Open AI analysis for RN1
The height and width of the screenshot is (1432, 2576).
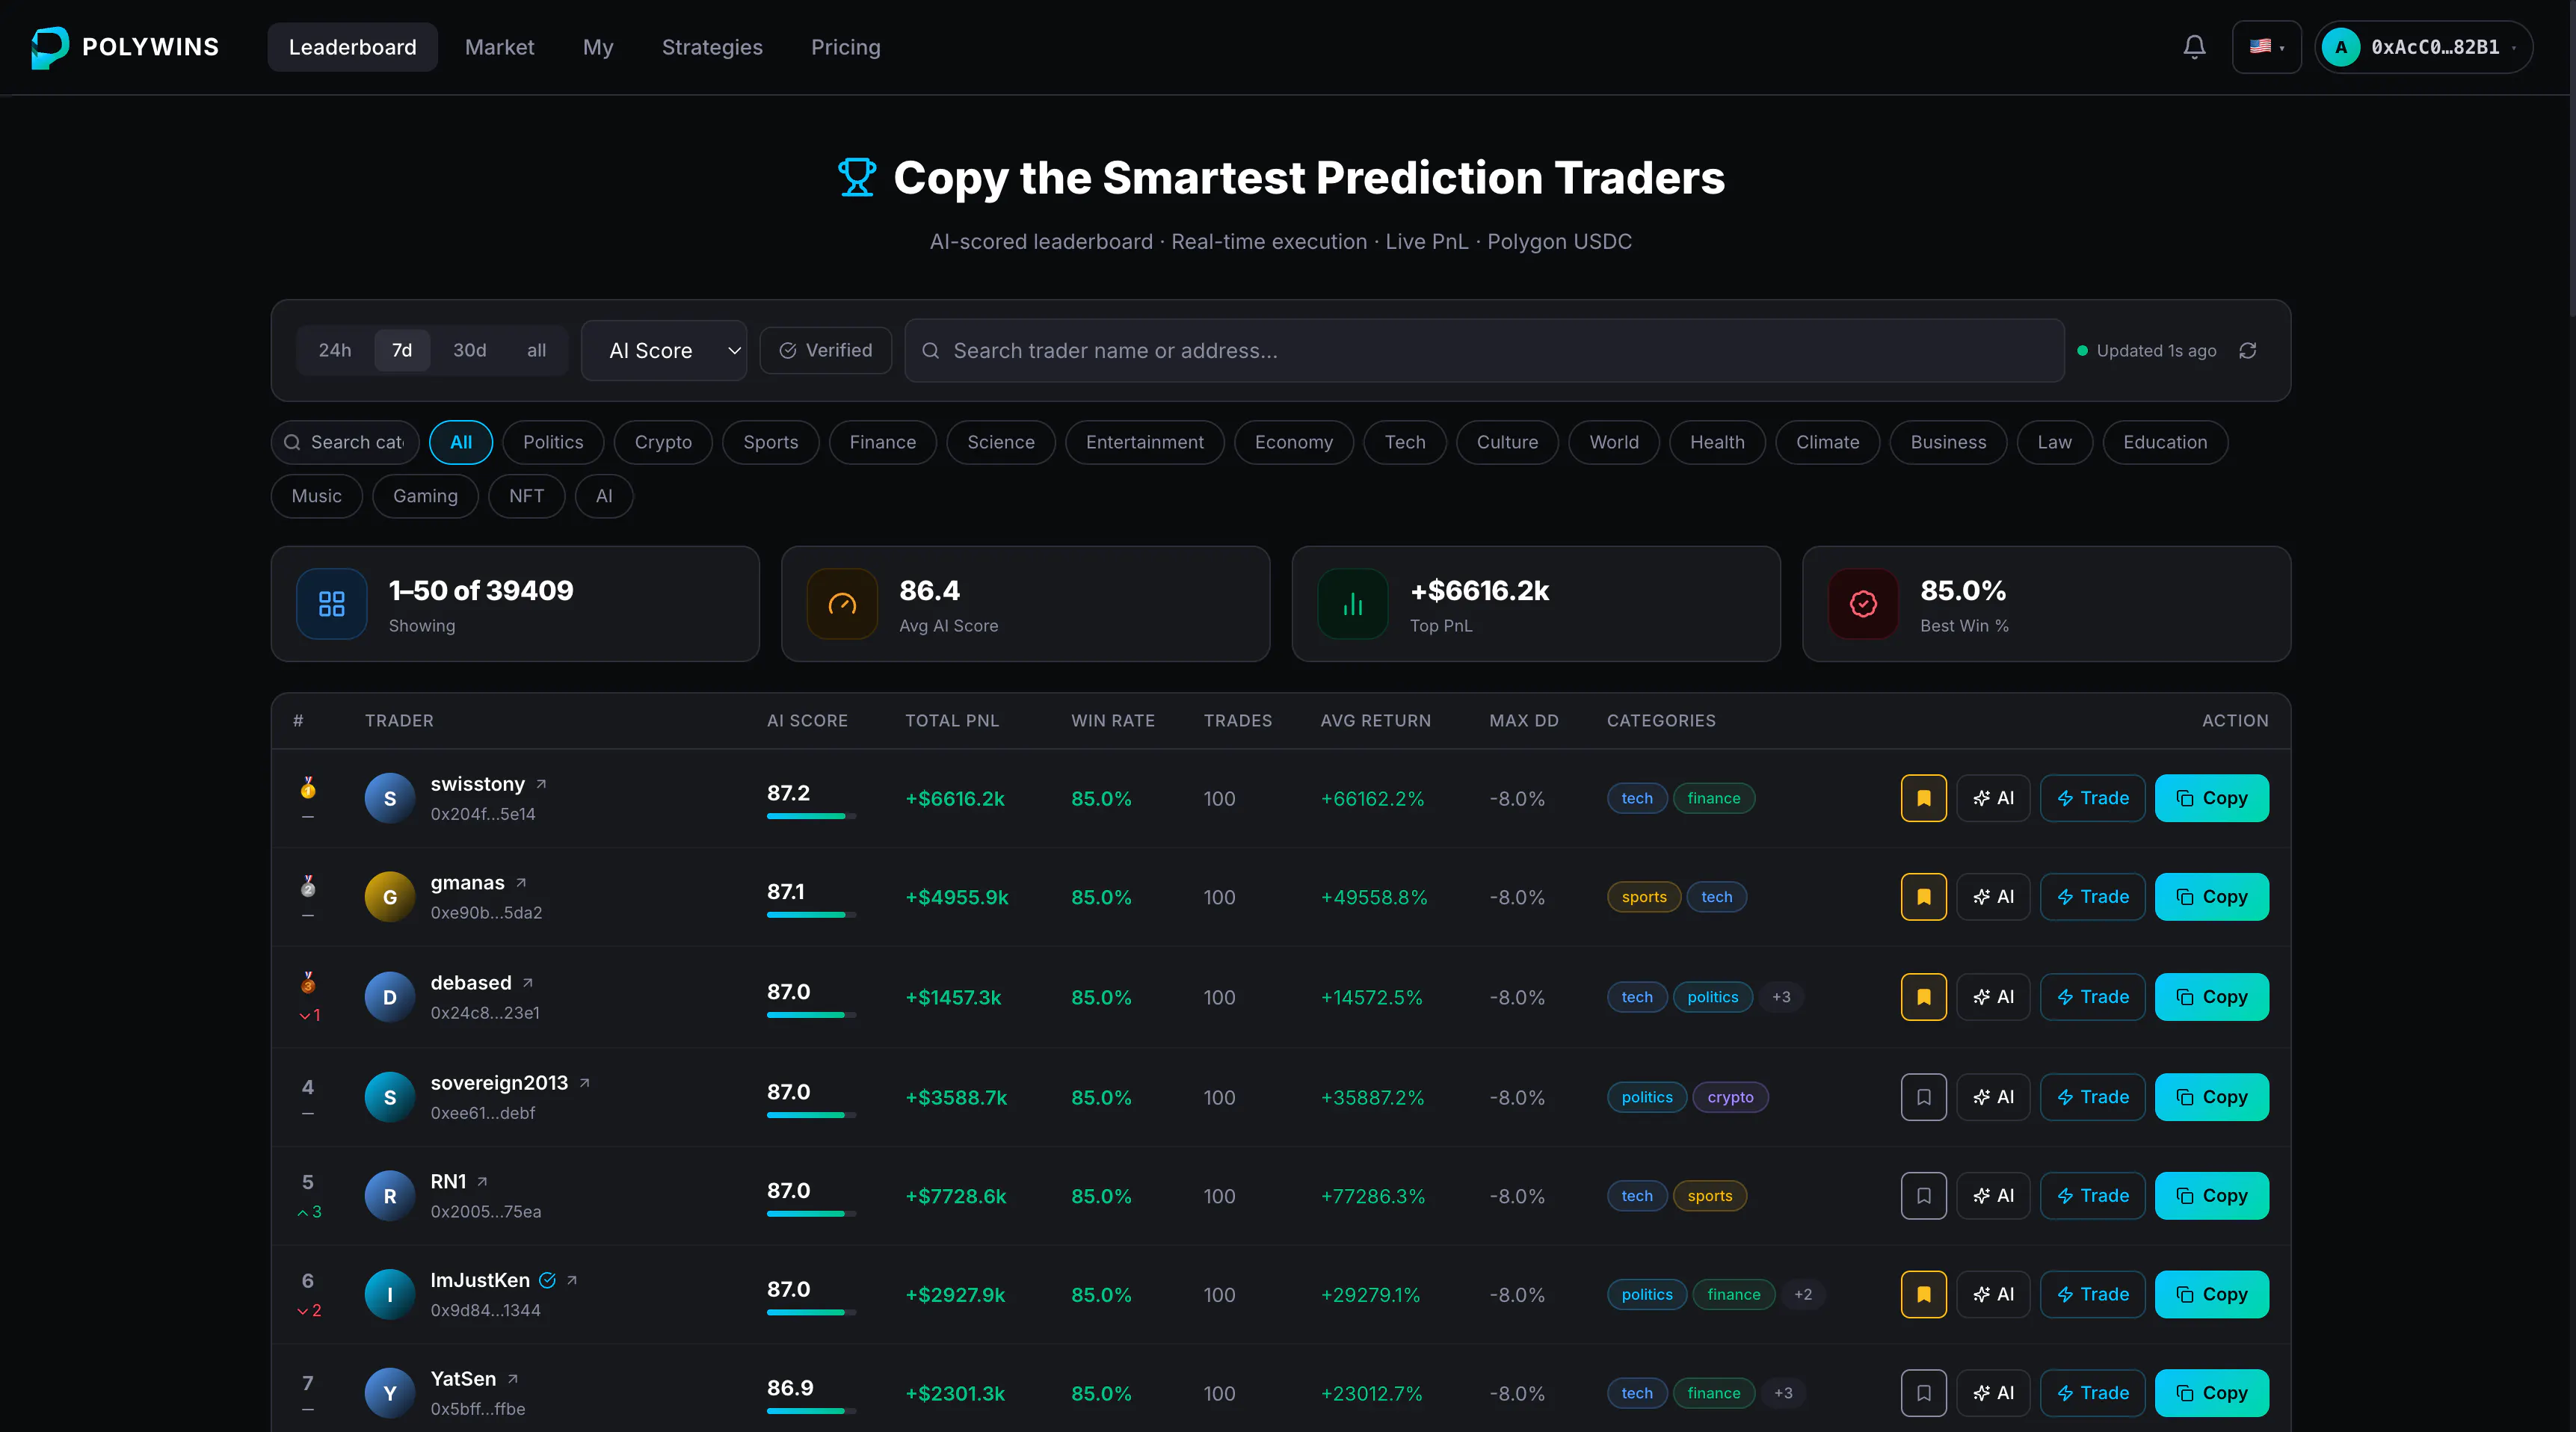coord(1993,1196)
